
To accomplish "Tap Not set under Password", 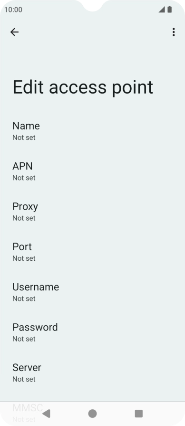I will coord(24,339).
